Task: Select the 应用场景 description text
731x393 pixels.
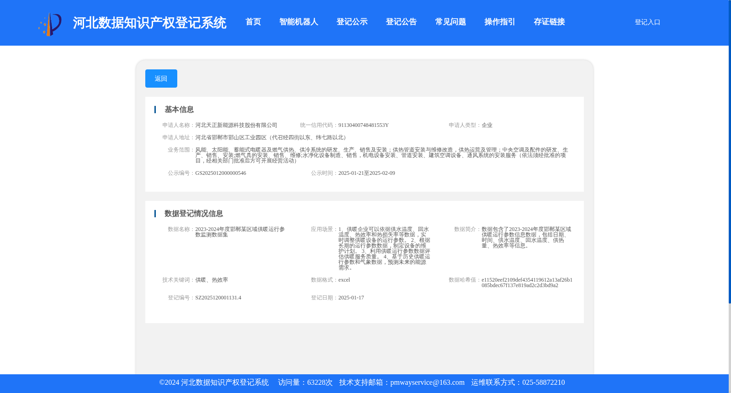Action: 384,248
